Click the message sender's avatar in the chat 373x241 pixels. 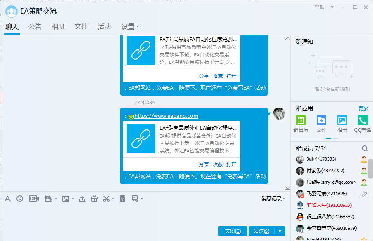[279, 114]
